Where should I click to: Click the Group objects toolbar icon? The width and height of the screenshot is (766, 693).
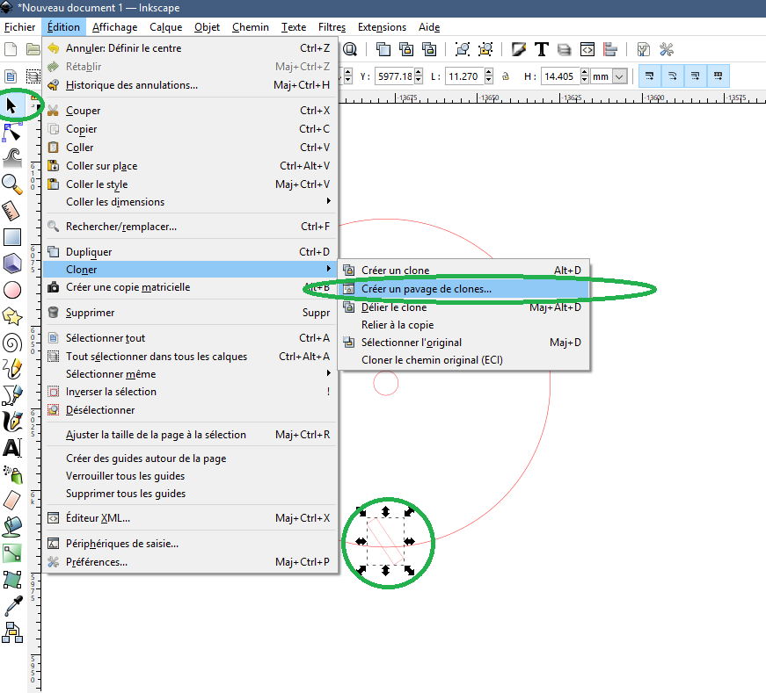(462, 49)
